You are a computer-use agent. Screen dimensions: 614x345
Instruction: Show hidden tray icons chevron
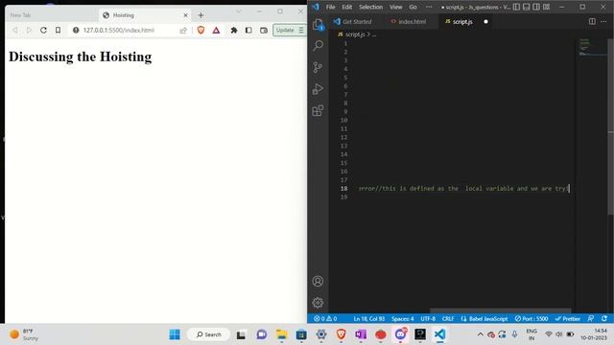click(x=480, y=334)
